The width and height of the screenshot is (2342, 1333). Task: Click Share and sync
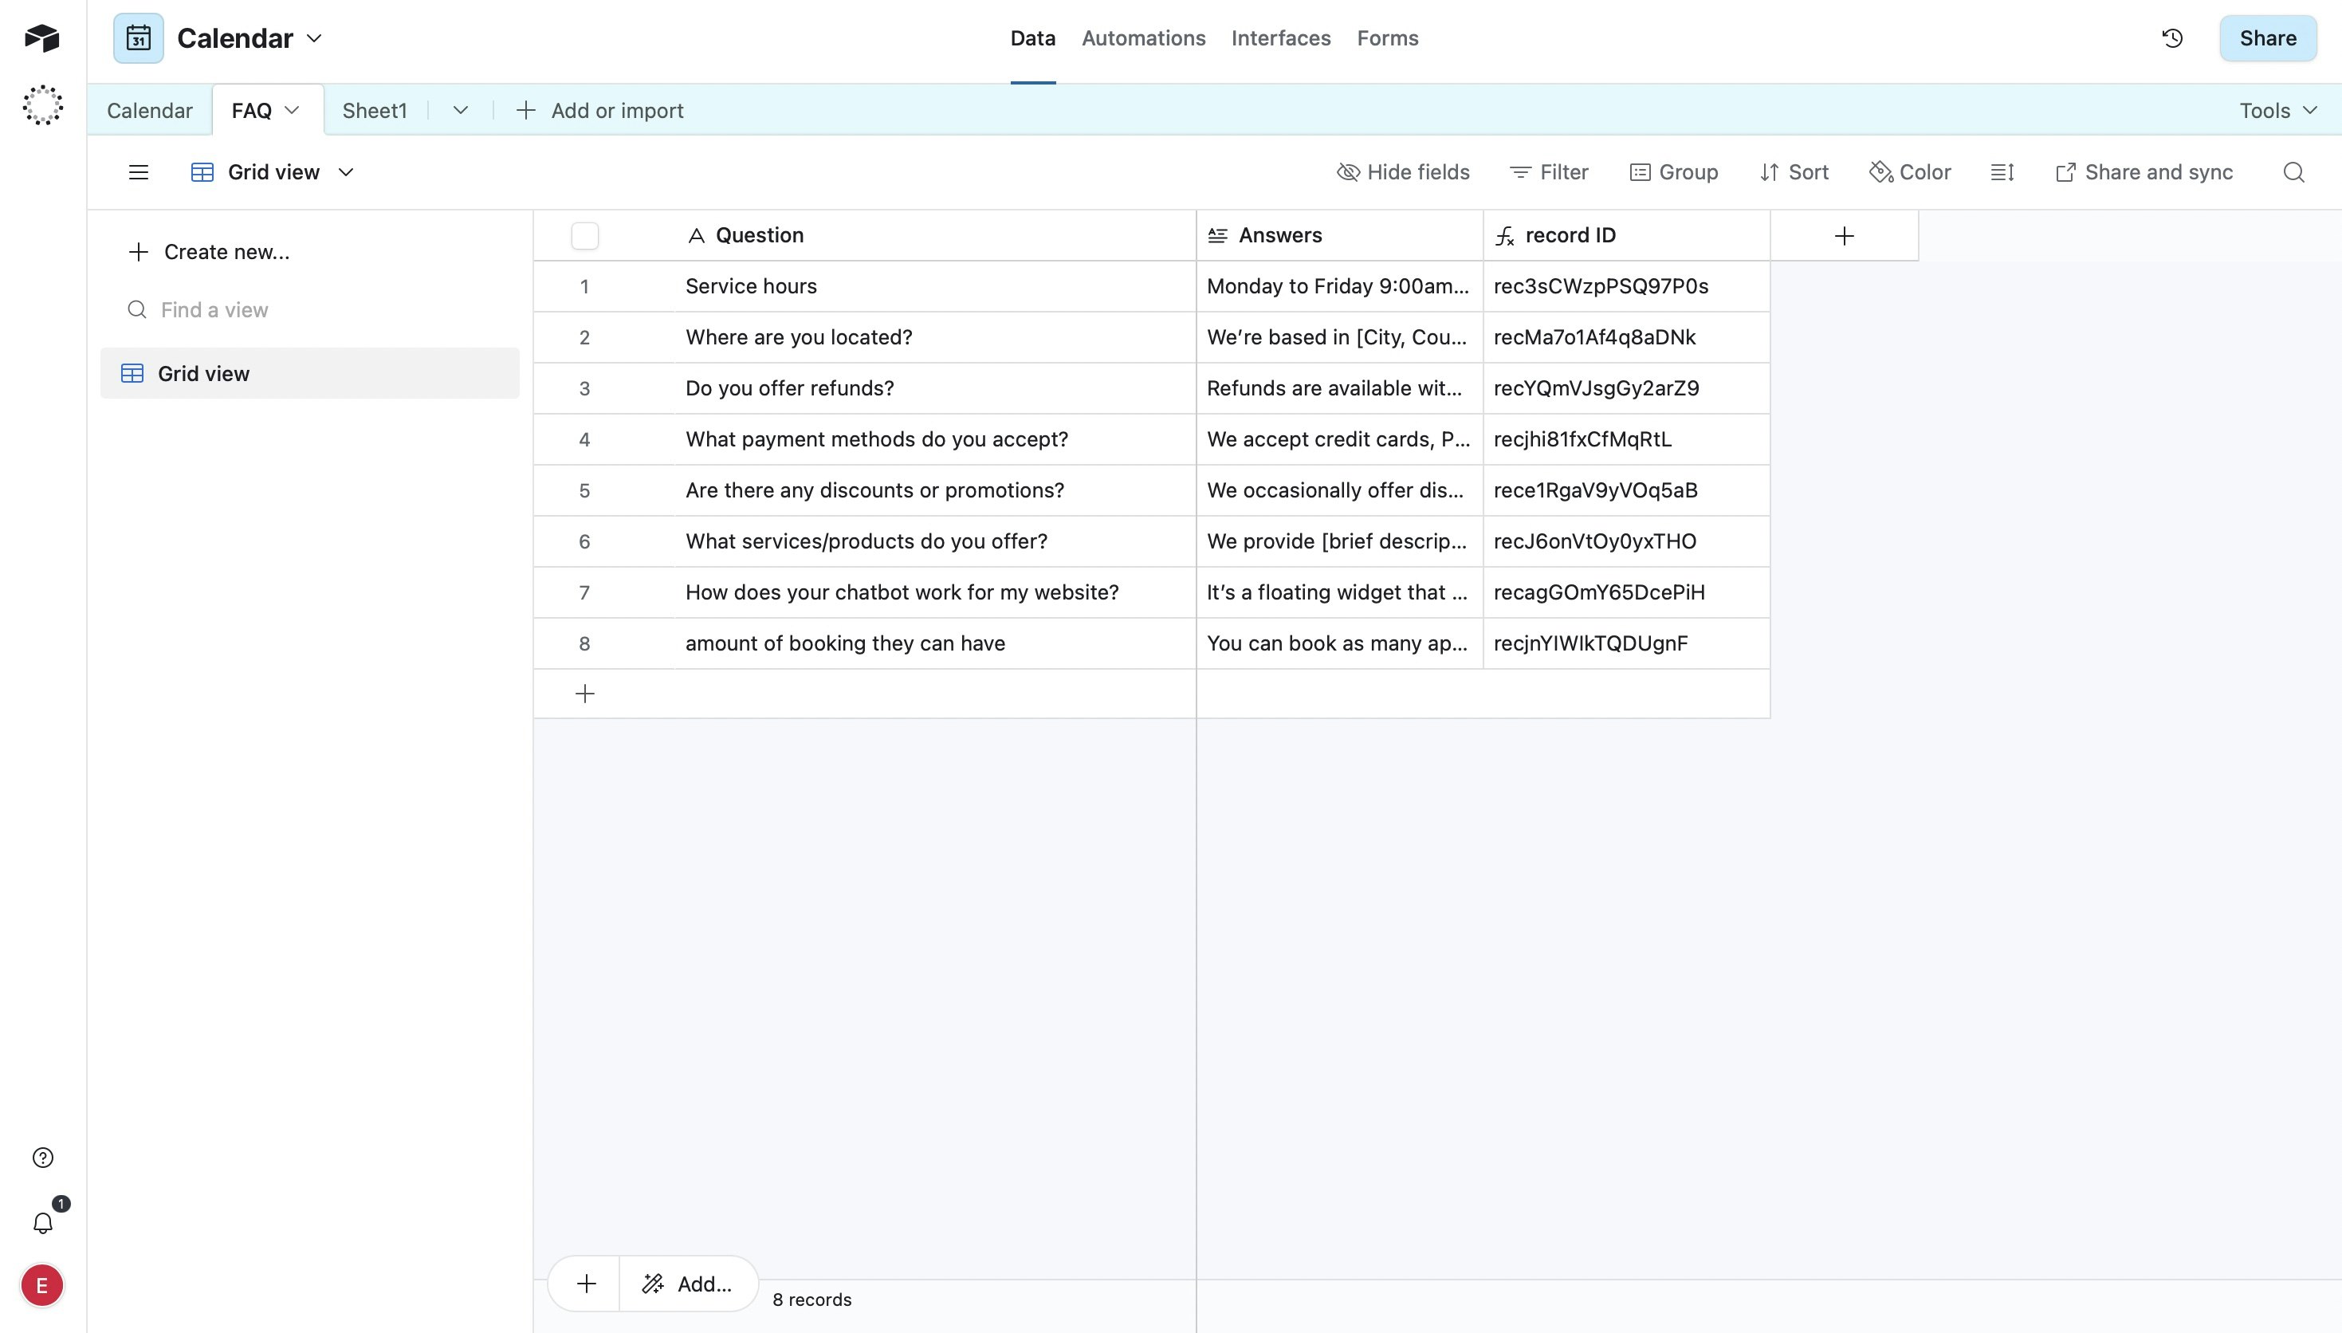click(2144, 172)
